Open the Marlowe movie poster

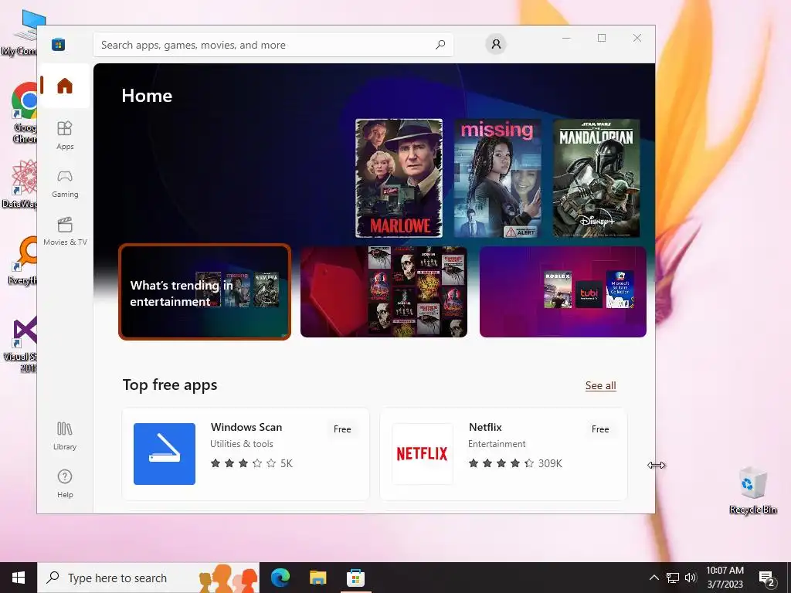[399, 178]
